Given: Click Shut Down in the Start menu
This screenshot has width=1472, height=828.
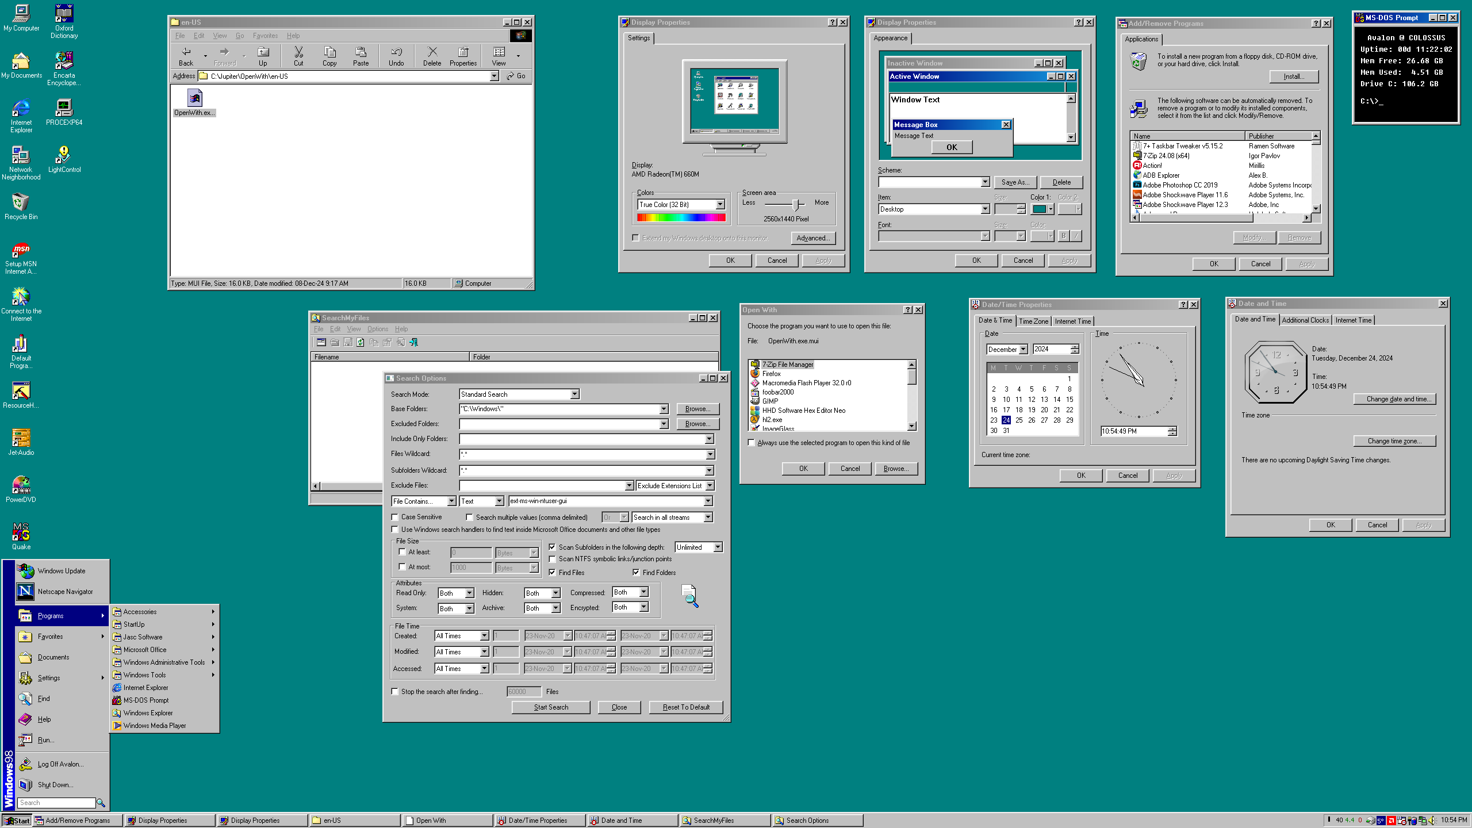Looking at the screenshot, I should click(62, 785).
